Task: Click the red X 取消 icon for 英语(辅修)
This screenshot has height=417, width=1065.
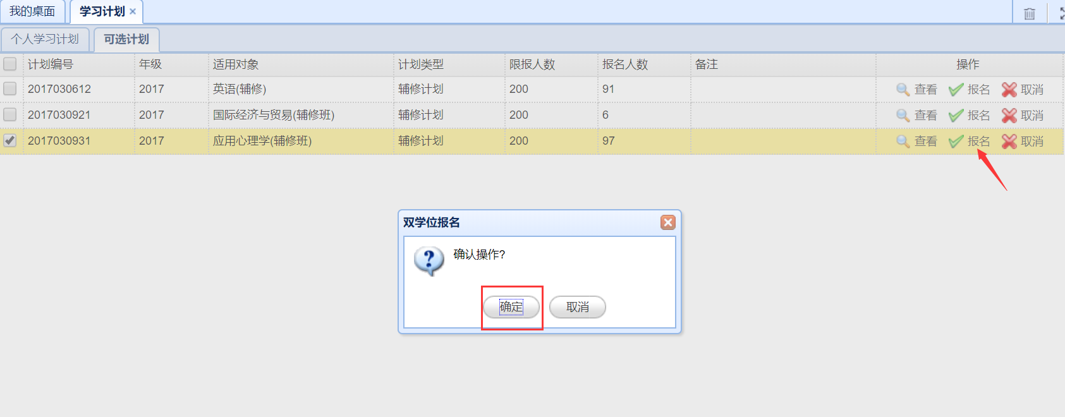Action: point(1009,90)
